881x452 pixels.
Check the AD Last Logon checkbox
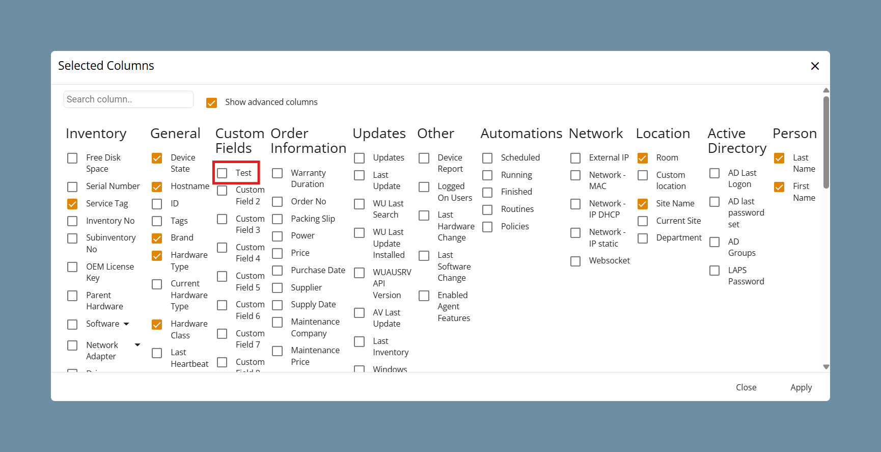pyautogui.click(x=714, y=173)
